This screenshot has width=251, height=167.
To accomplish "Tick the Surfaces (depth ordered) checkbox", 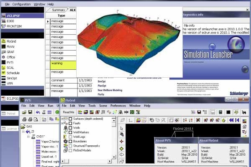I will pyautogui.click(x=70, y=119).
